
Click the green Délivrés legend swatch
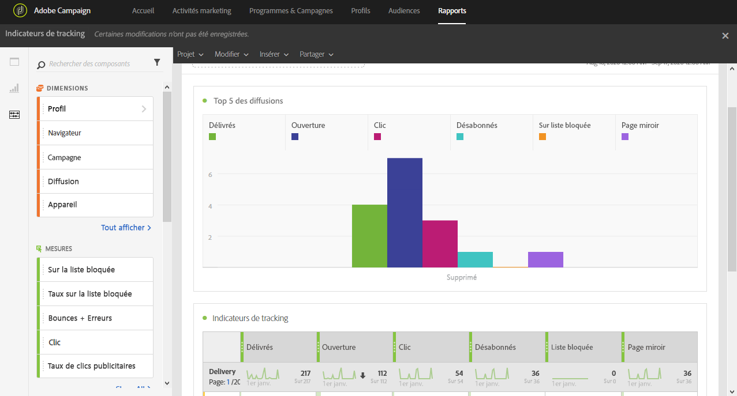click(212, 137)
